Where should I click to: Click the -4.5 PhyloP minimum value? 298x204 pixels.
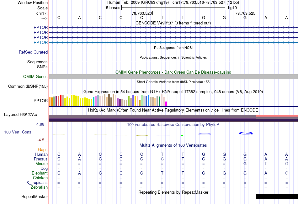[41, 140]
